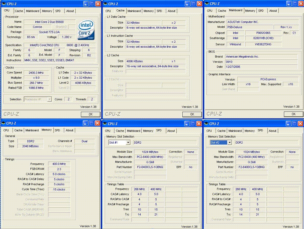Click the FSB:DRAM ratio 2:3 value
The height and width of the screenshot is (229, 304).
pyautogui.click(x=59, y=169)
